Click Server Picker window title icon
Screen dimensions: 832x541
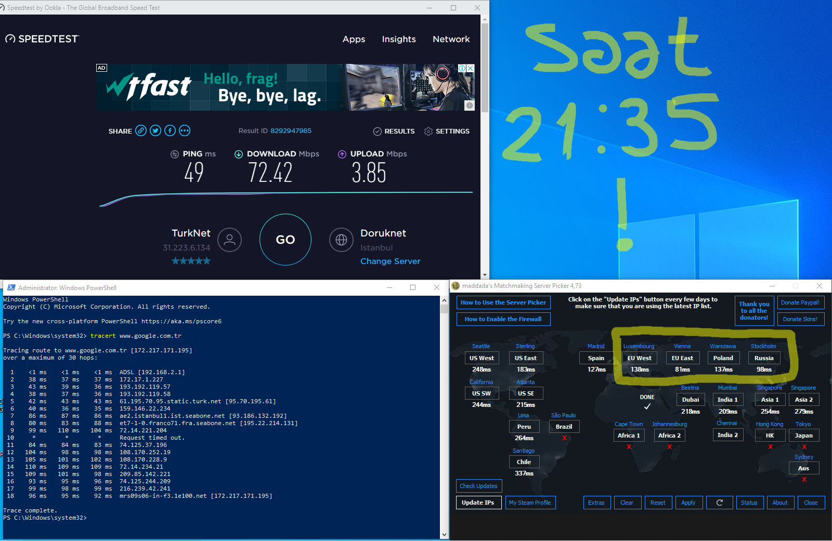click(456, 286)
